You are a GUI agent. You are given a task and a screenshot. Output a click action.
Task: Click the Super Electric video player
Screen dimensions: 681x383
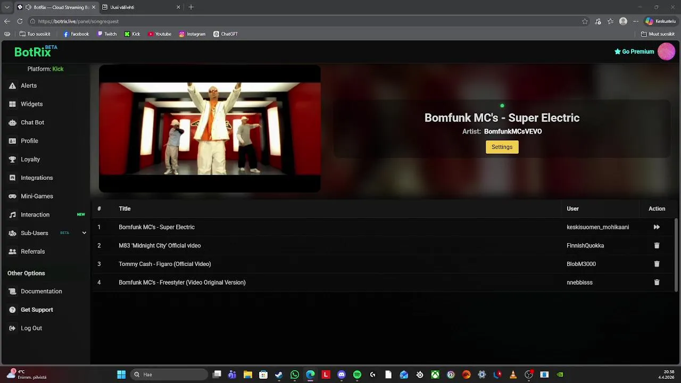(210, 128)
